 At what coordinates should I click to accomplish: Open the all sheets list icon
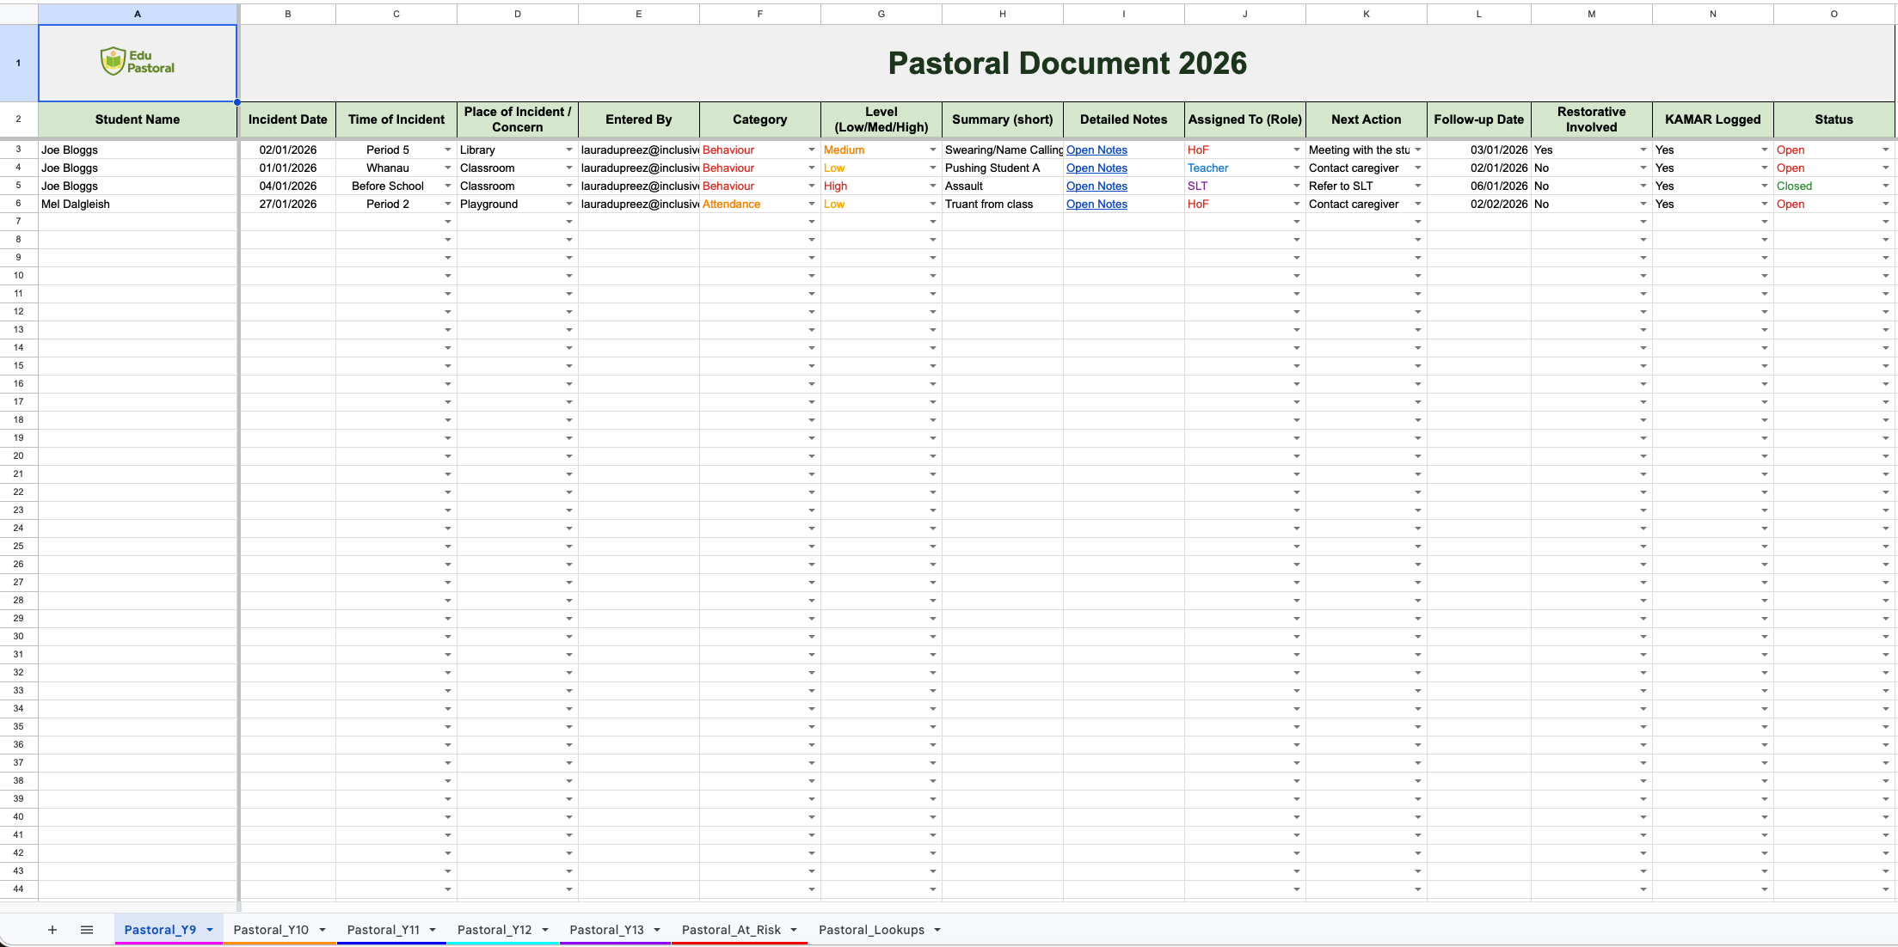coord(87,930)
